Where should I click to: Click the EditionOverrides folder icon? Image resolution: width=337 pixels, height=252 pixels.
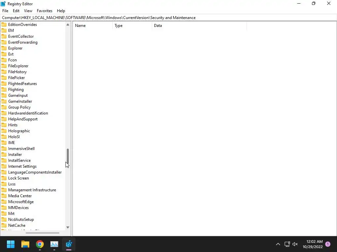coord(4,24)
